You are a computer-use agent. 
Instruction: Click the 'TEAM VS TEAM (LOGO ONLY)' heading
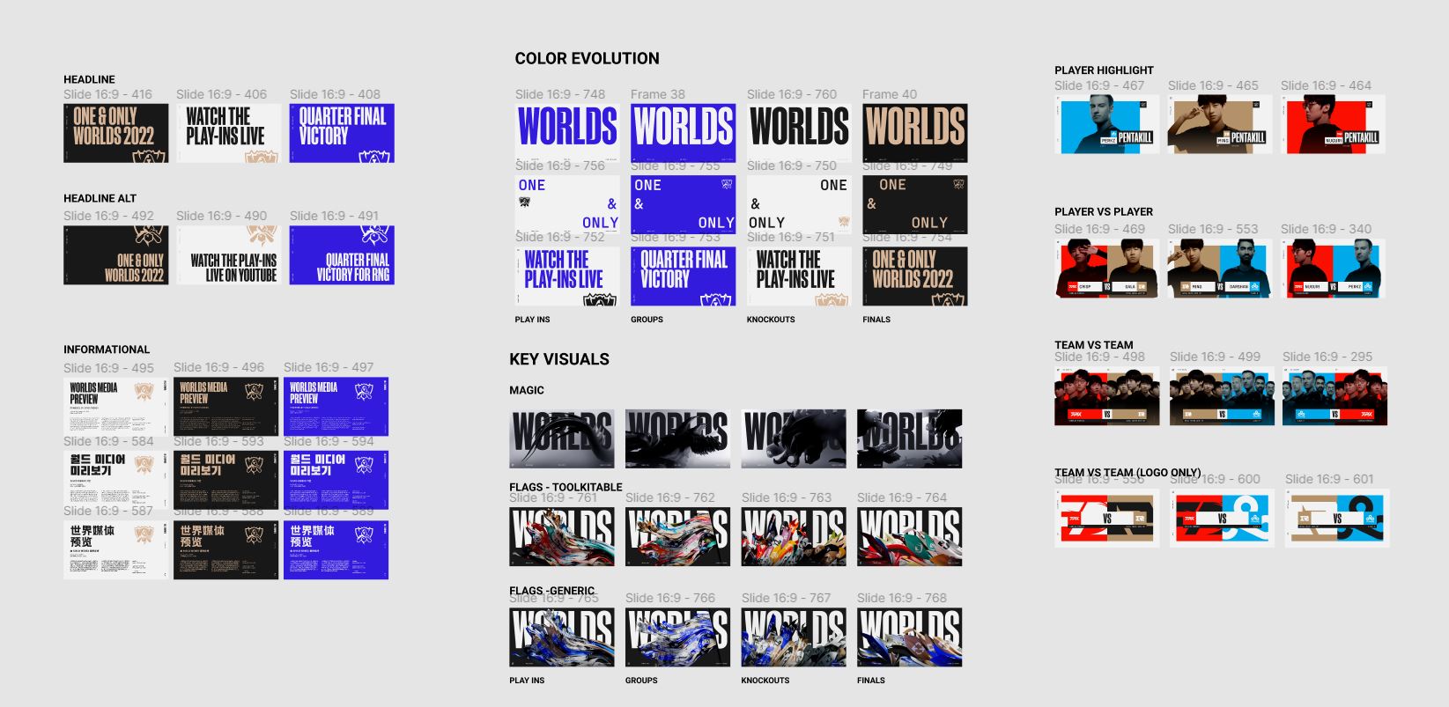1127,473
